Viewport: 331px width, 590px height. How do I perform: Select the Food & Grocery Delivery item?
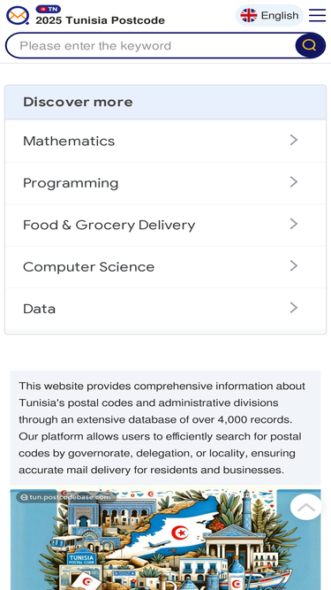pyautogui.click(x=166, y=225)
